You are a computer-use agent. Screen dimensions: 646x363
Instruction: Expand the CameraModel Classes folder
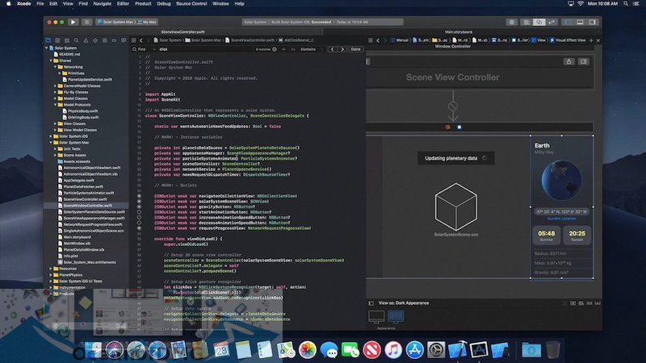coord(55,86)
